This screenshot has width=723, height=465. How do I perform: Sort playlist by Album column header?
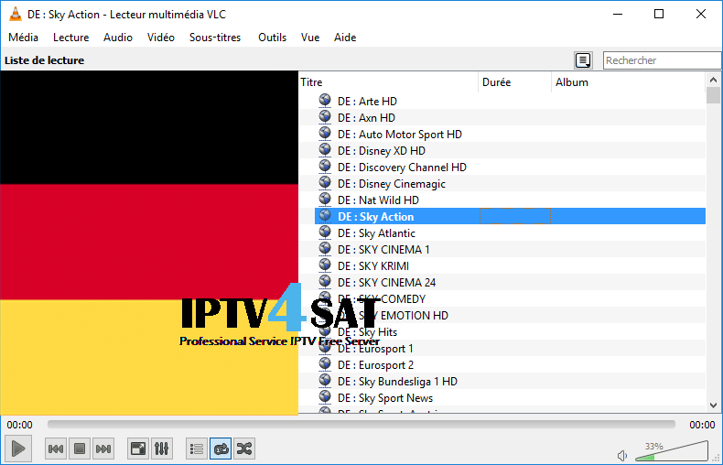[629, 82]
